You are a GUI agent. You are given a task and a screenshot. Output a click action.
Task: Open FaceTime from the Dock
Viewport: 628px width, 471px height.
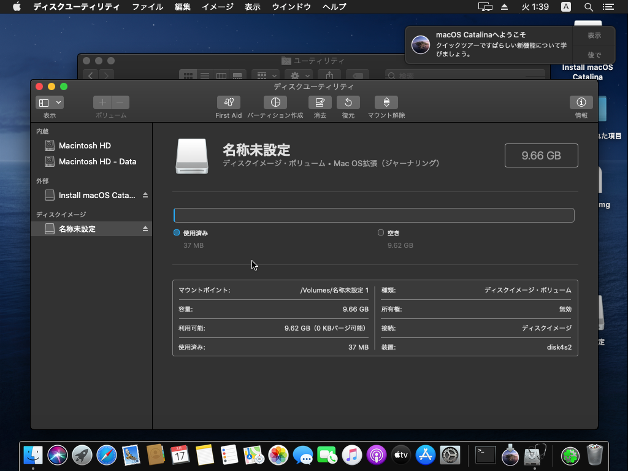[327, 456]
